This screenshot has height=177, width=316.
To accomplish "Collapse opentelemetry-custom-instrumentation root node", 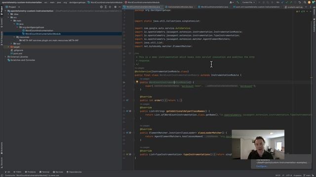I will 5,11.
